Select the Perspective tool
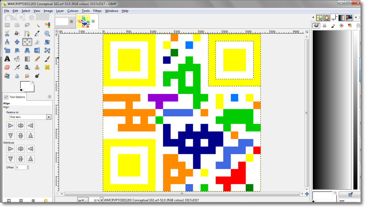The height and width of the screenshot is (208, 366). pyautogui.click(x=27, y=50)
